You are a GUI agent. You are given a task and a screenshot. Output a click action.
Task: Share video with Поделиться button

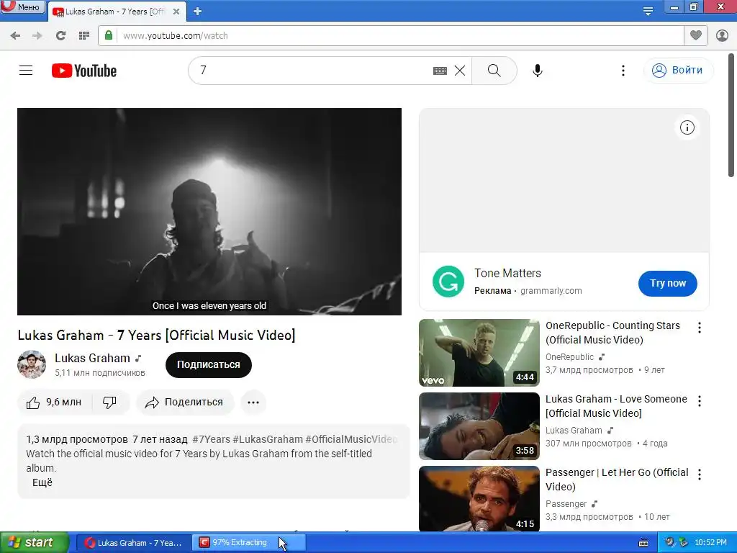(x=185, y=403)
